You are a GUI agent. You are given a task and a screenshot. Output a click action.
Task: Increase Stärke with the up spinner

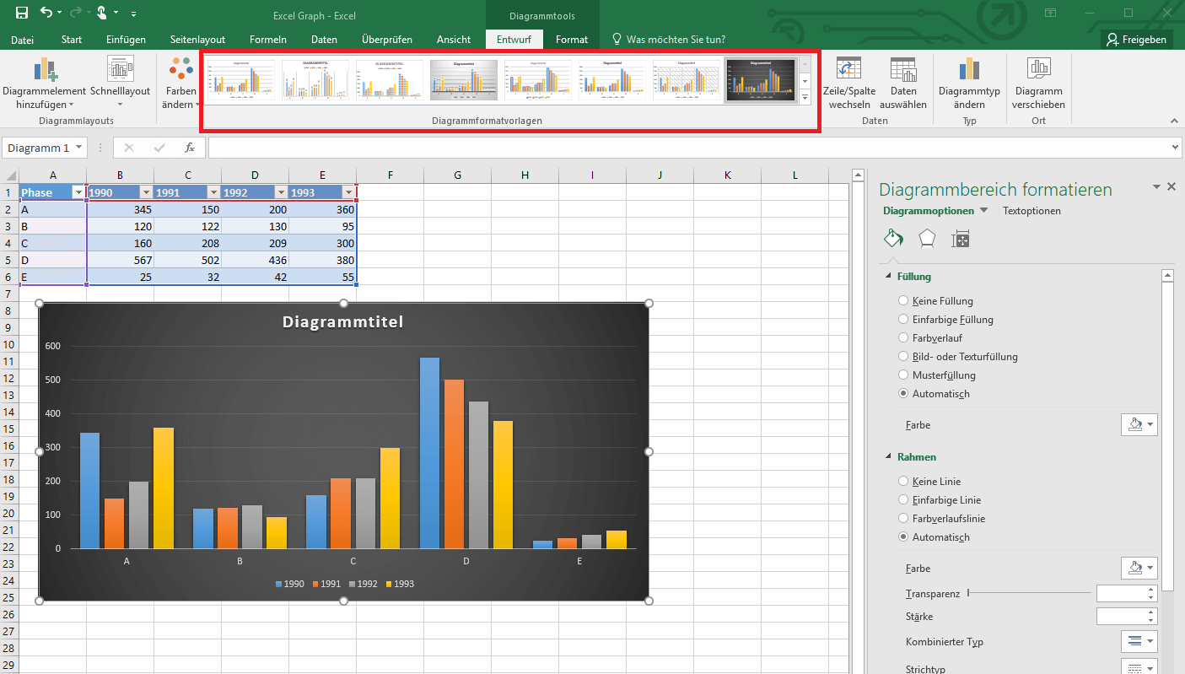[1151, 612]
